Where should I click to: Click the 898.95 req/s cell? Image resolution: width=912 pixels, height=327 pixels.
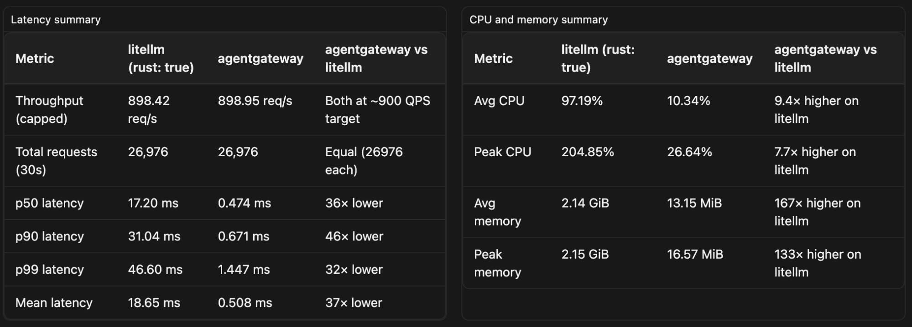tap(255, 101)
